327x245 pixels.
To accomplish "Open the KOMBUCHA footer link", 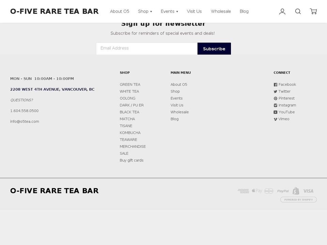I will pyautogui.click(x=130, y=133).
